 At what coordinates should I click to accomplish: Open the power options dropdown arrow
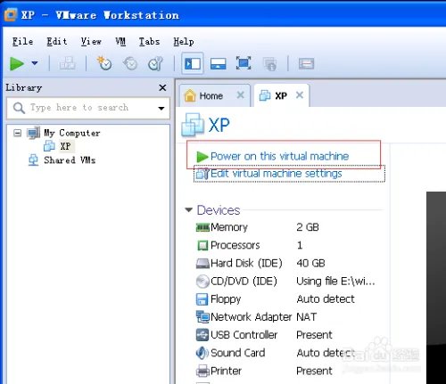tap(35, 63)
